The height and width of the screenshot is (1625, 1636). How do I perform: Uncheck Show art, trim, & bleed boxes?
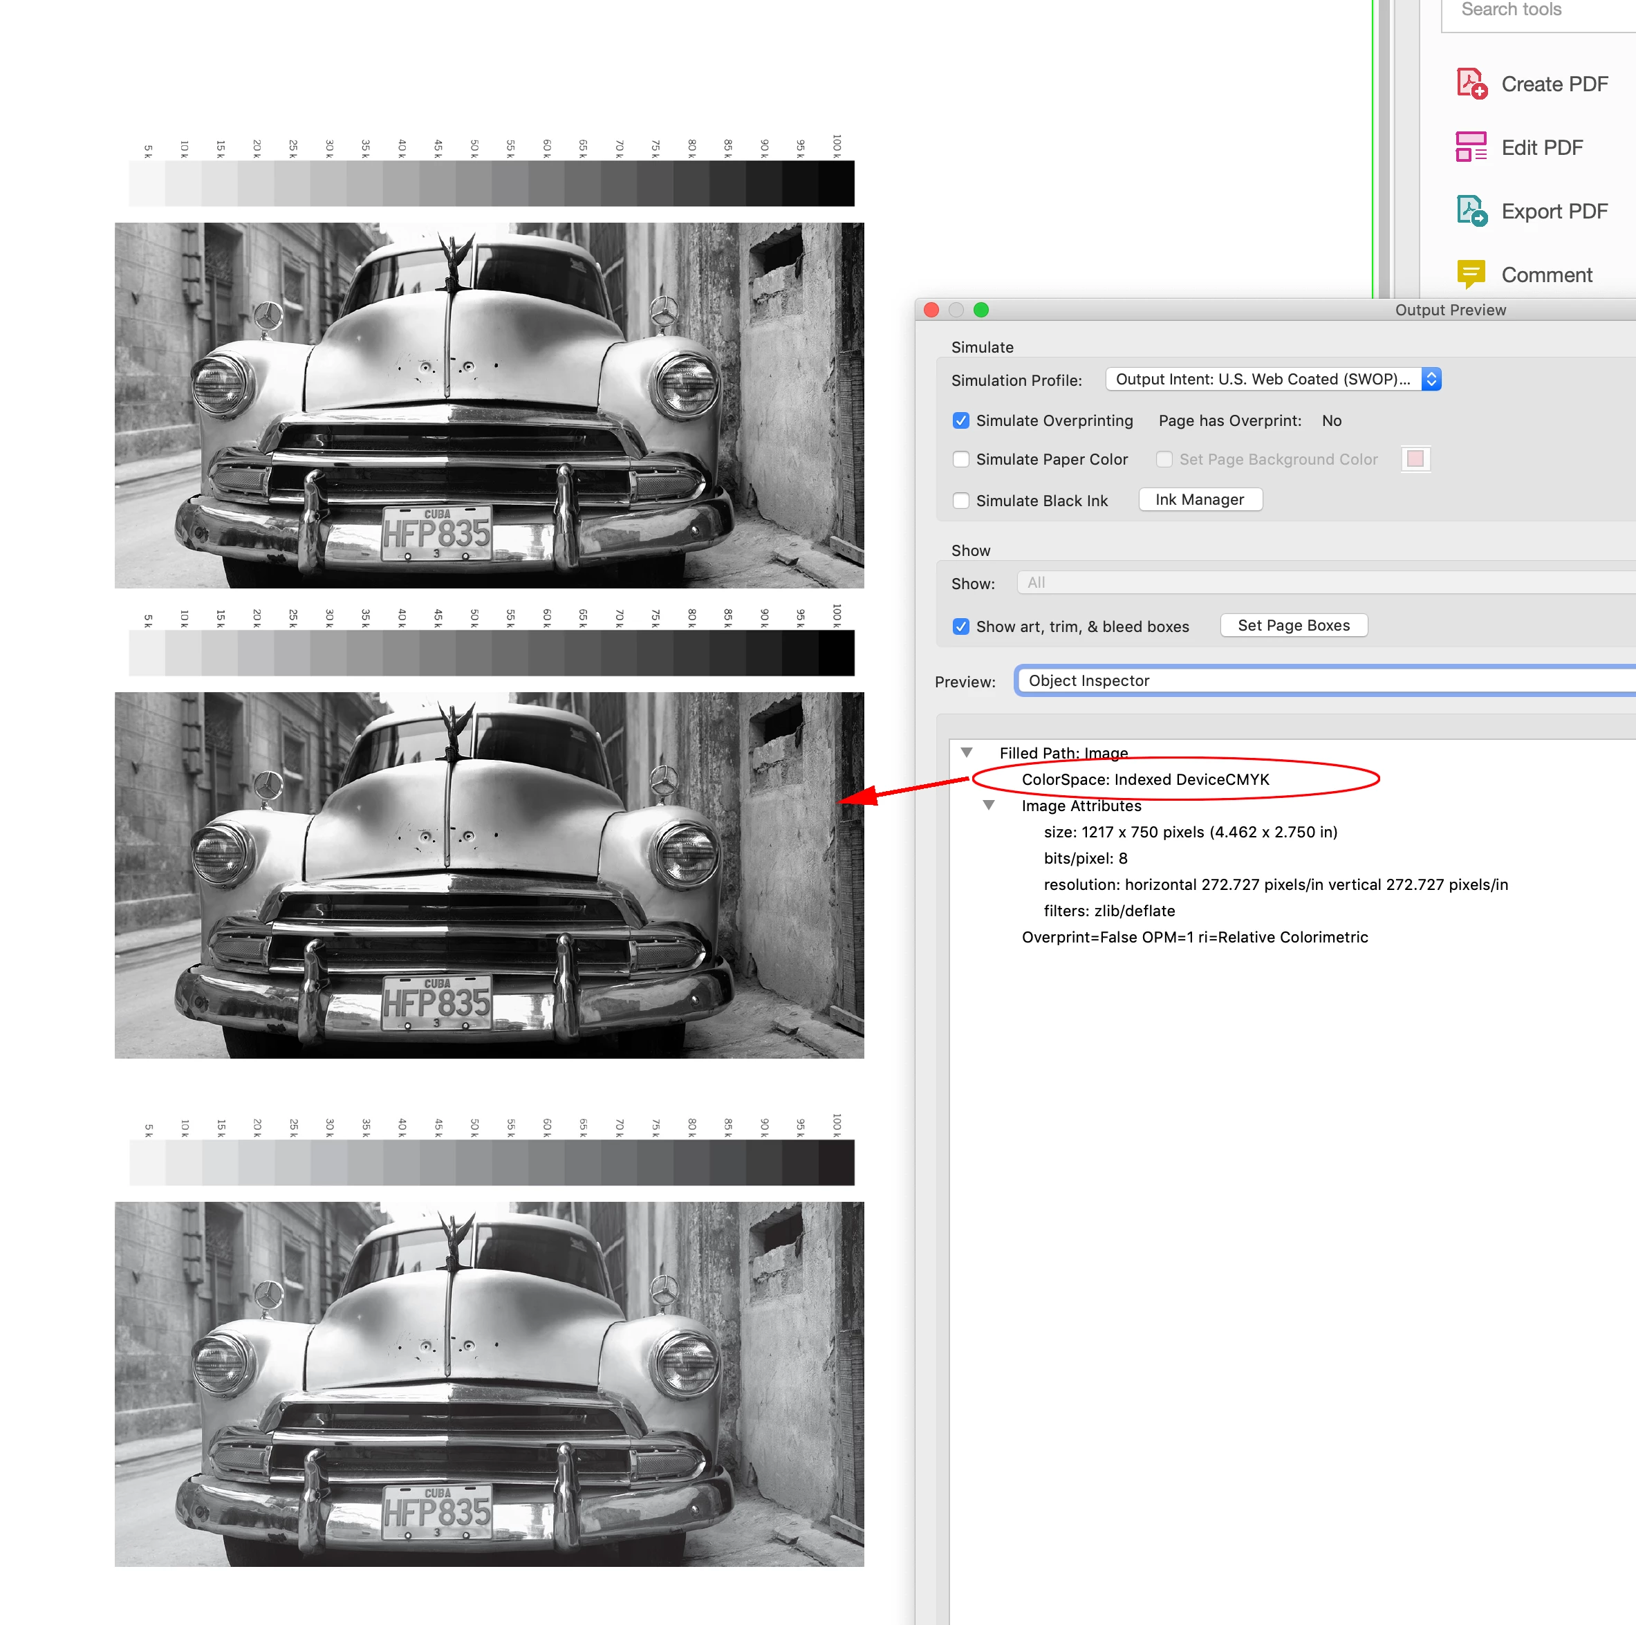tap(961, 626)
